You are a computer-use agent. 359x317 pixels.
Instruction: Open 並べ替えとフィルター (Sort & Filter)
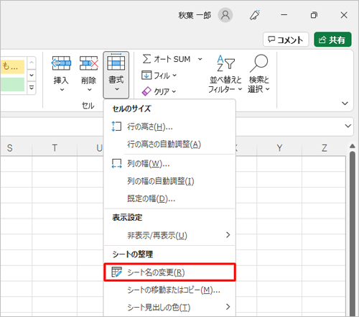click(225, 74)
